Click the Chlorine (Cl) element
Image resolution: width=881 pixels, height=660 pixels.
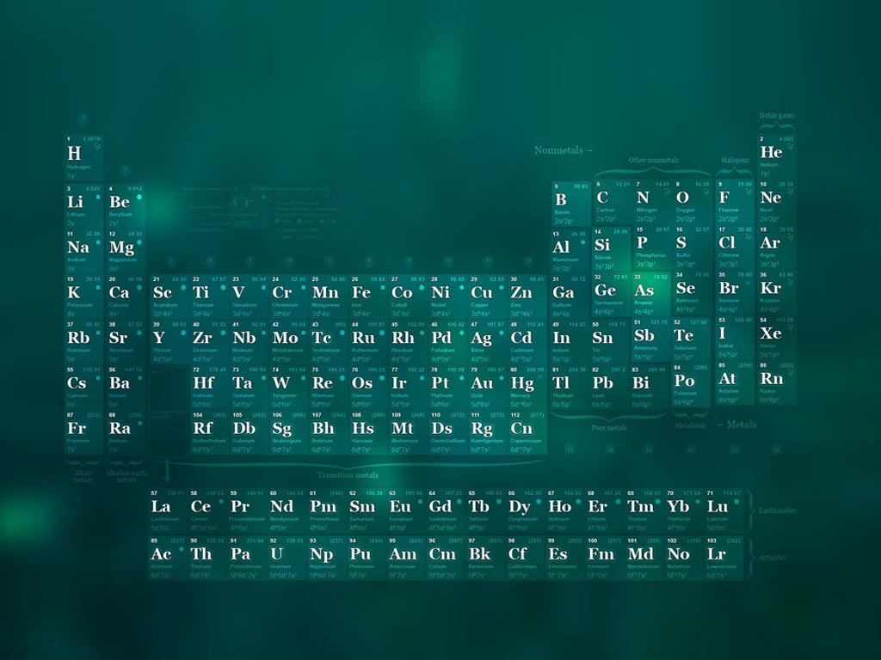pos(735,247)
